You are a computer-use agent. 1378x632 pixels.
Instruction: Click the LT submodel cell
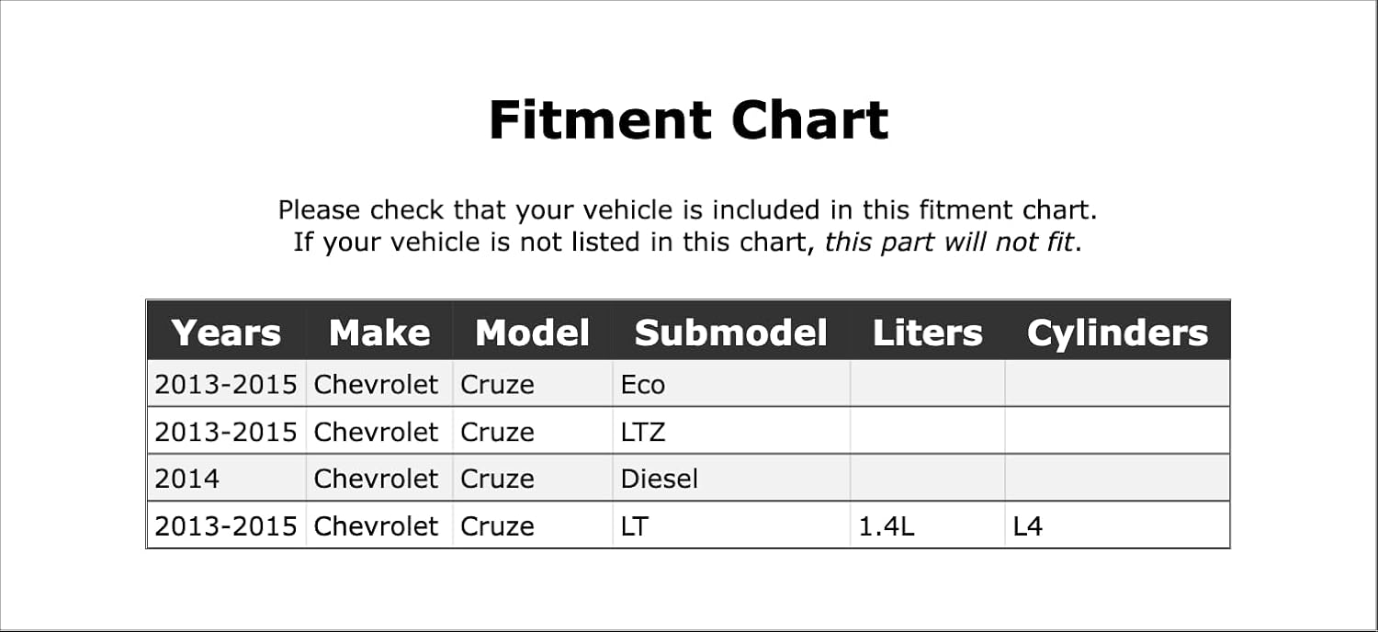coord(731,526)
